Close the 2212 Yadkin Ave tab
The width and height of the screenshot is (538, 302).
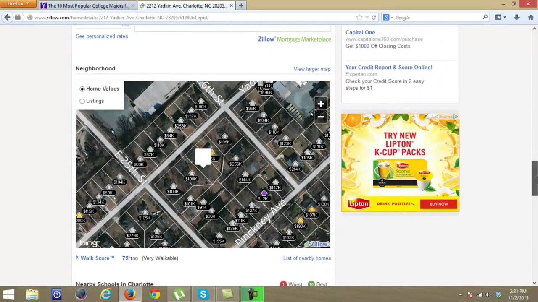click(231, 6)
